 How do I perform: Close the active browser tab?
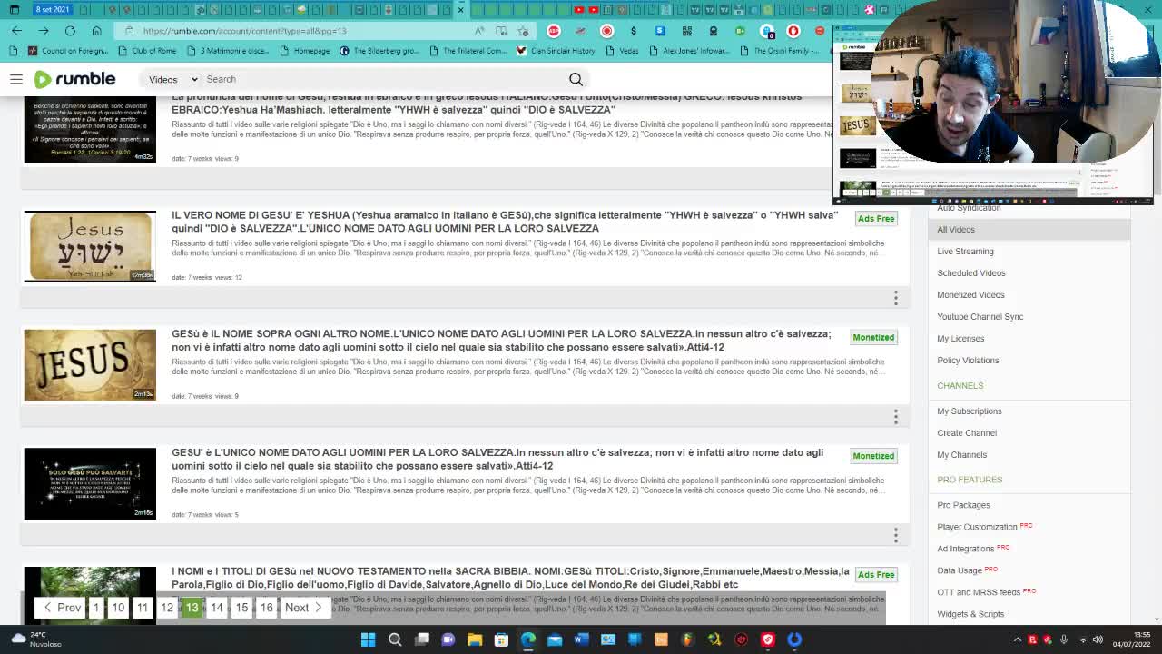click(461, 9)
